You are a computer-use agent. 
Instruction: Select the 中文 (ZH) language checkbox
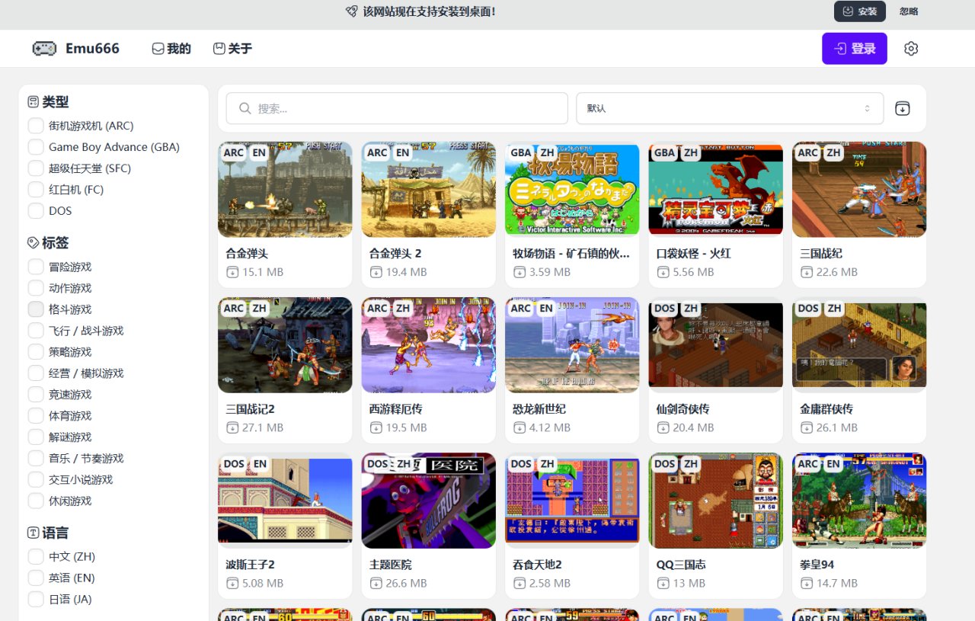click(x=35, y=557)
